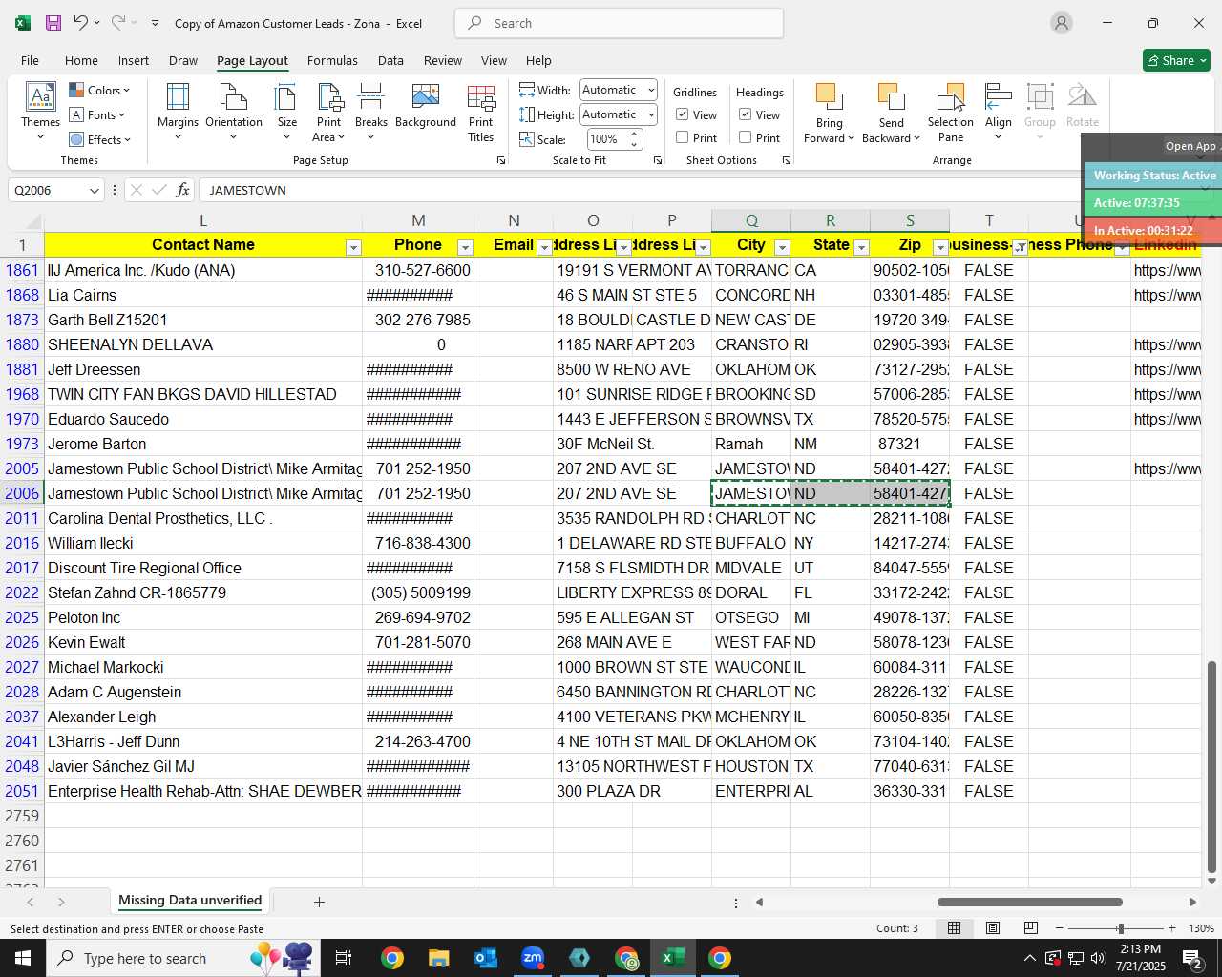Viewport: 1222px width, 977px height.
Task: Open the Fonts theme dropdown
Action: coord(97,115)
